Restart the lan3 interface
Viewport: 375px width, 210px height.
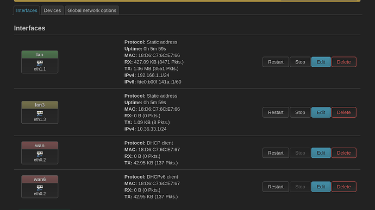276,112
